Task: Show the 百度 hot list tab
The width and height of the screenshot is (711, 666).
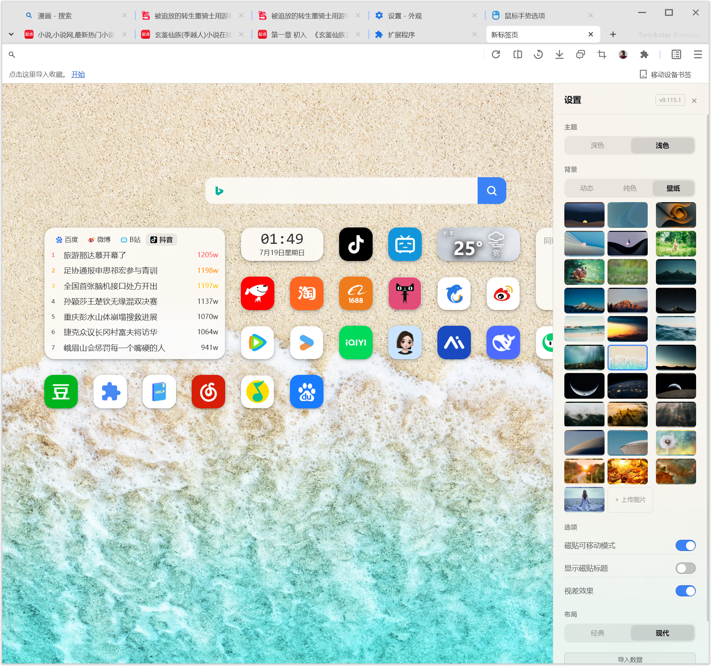Action: point(67,240)
